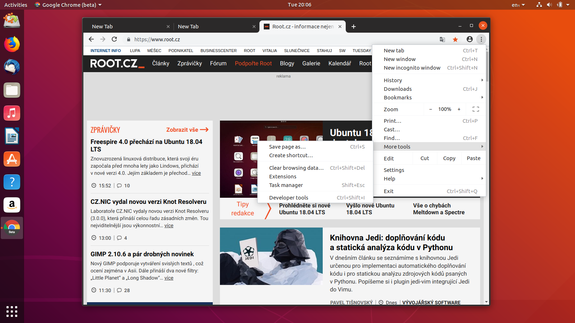Click inside the address bar

(216, 39)
